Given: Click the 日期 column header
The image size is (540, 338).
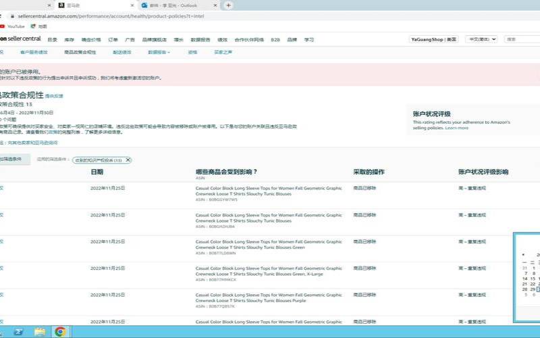Looking at the screenshot, I should pos(97,172).
